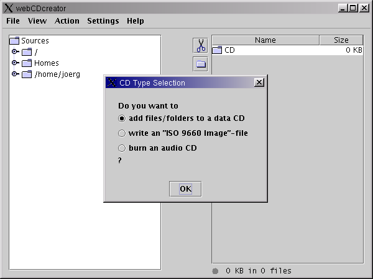
Task: Click the scissors cut icon button
Action: click(200, 45)
